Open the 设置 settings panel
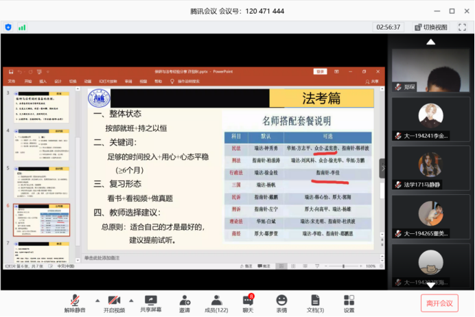The height and width of the screenshot is (317, 475). point(349,303)
